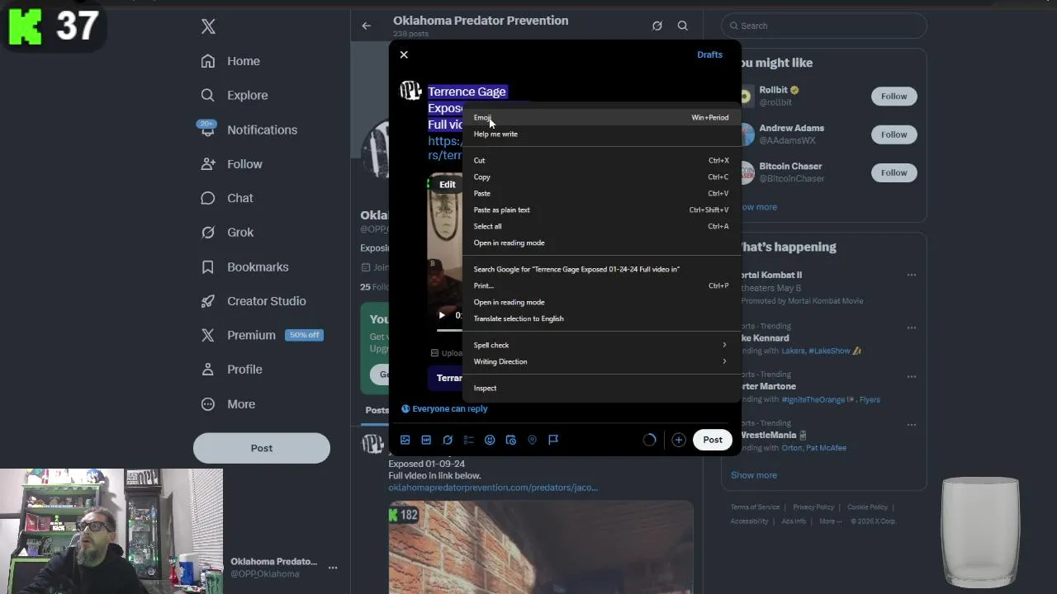Select Search Google for Terrence Gage entry

pyautogui.click(x=601, y=269)
